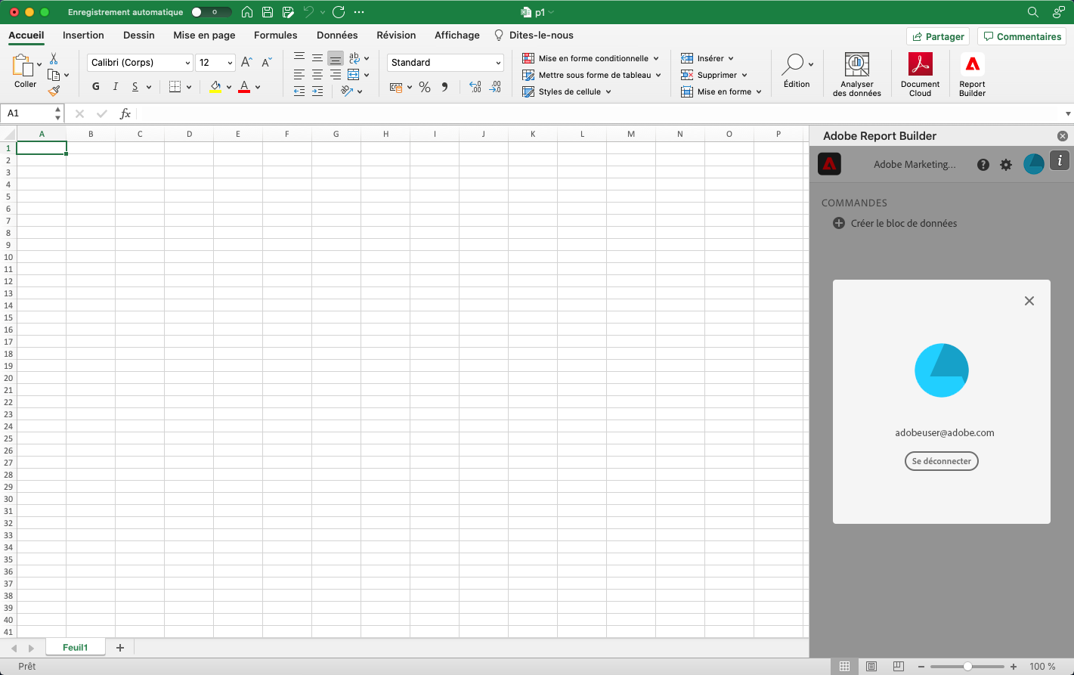Switch to the Insertion tab
The width and height of the screenshot is (1074, 675).
click(x=83, y=35)
